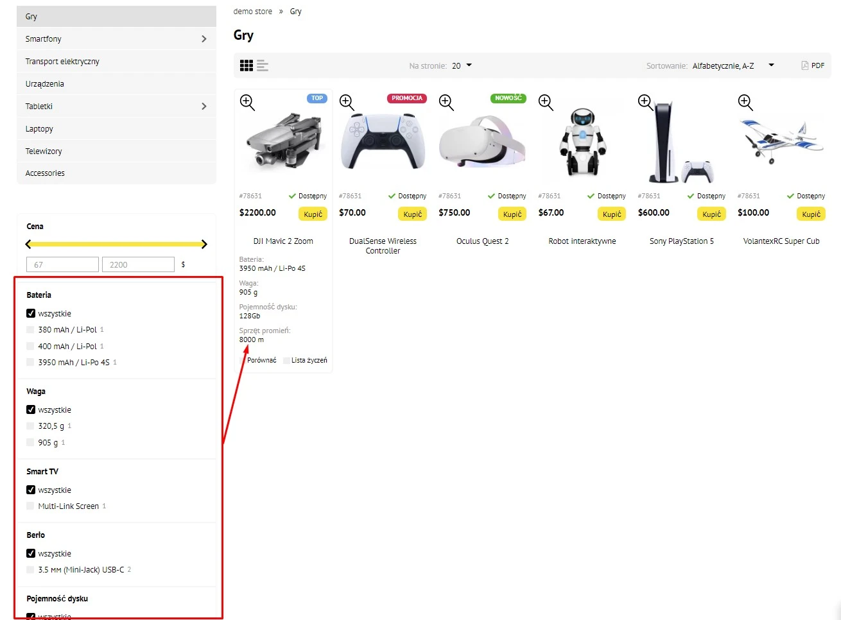Image resolution: width=841 pixels, height=620 pixels.
Task: Switch to list view layout
Action: [261, 65]
